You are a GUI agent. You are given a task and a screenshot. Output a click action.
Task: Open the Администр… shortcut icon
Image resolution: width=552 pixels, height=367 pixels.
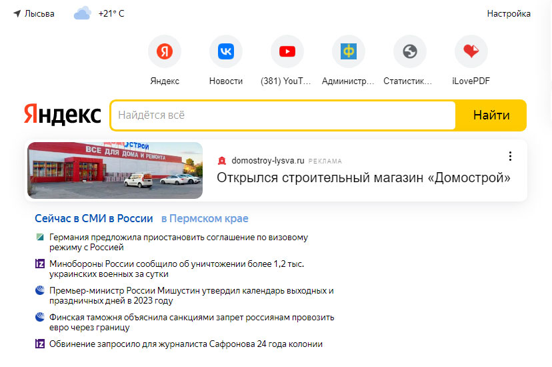tap(349, 51)
